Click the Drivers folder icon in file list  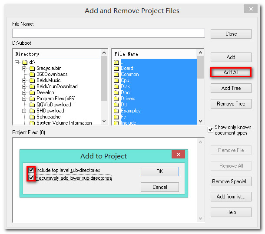click(x=116, y=99)
